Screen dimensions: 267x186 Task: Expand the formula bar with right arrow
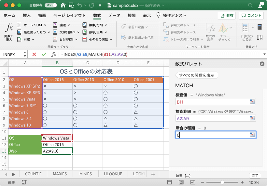[264, 55]
